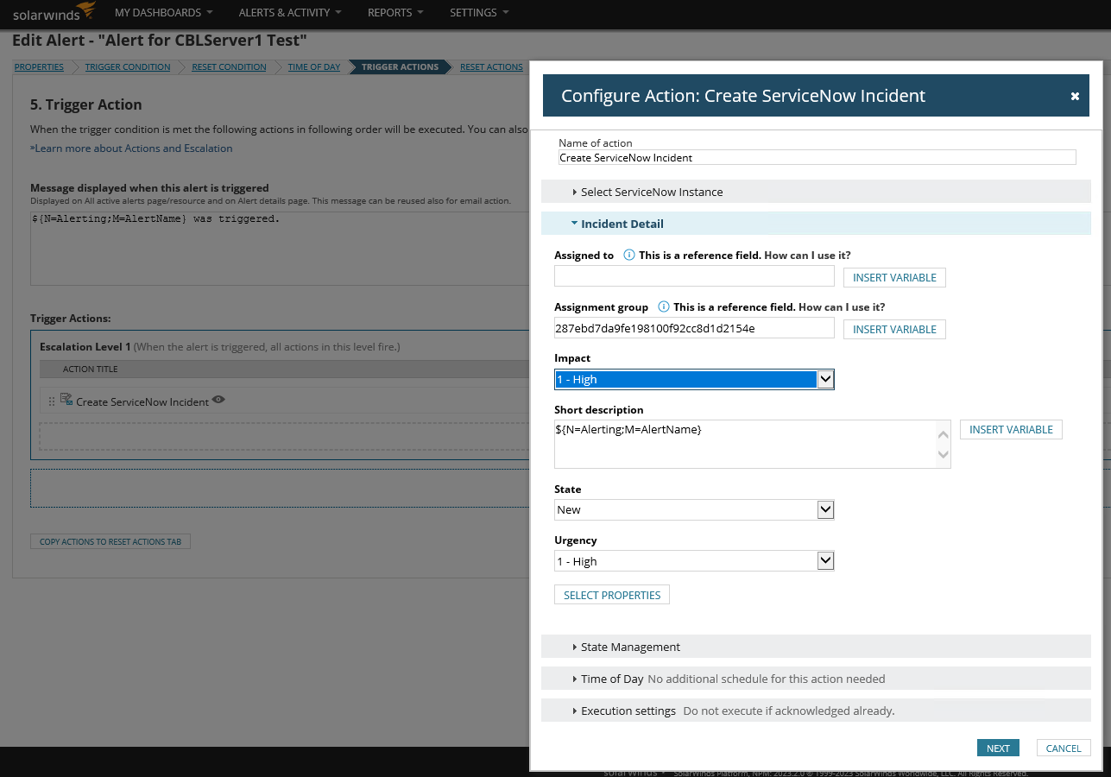Image resolution: width=1111 pixels, height=777 pixels.
Task: Click info icon beside Assignment group
Action: pyautogui.click(x=664, y=307)
